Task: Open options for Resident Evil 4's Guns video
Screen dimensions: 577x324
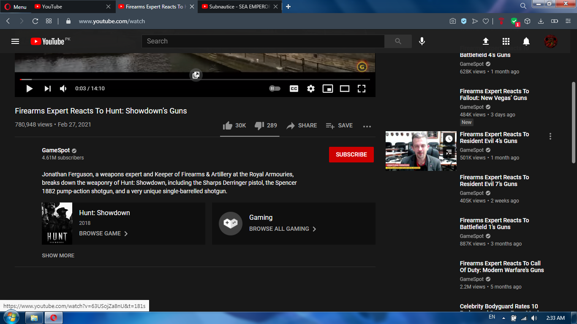Action: (x=550, y=136)
